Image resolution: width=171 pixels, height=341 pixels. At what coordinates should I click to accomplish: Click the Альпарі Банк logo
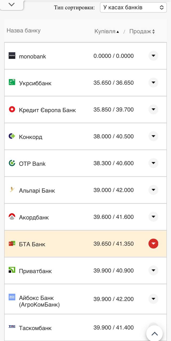click(11, 190)
